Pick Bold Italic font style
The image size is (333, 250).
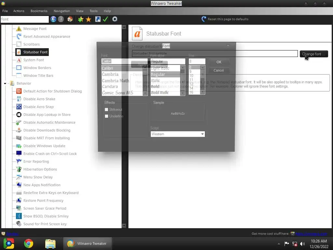coord(160,92)
